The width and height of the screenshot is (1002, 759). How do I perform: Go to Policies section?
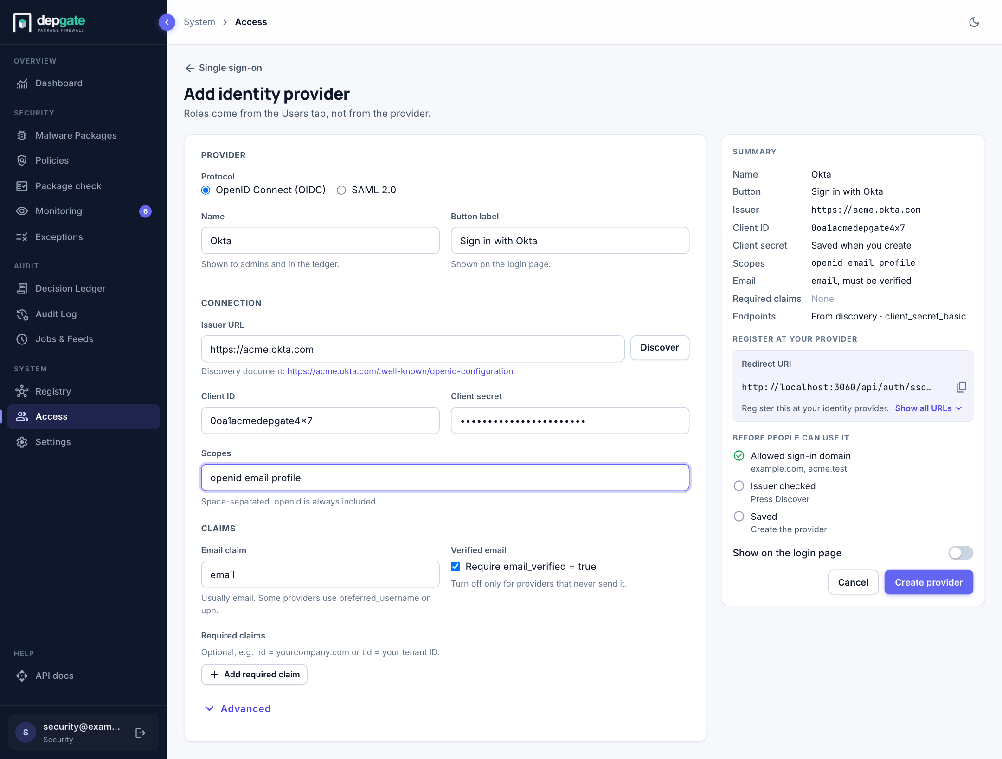[83, 160]
